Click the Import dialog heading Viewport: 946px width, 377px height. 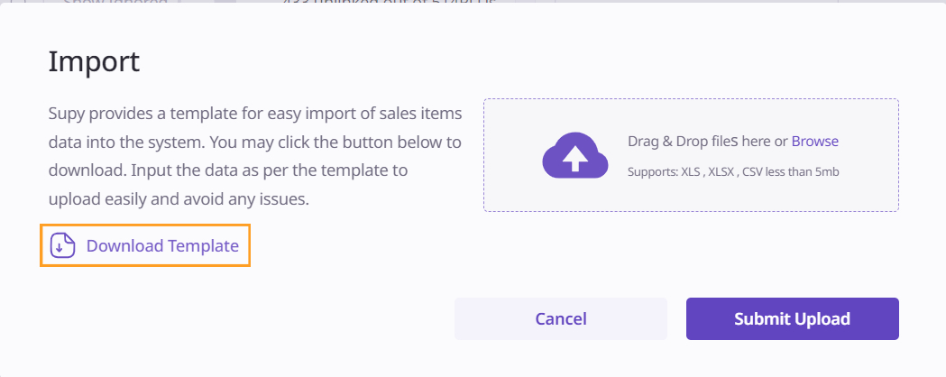(94, 61)
